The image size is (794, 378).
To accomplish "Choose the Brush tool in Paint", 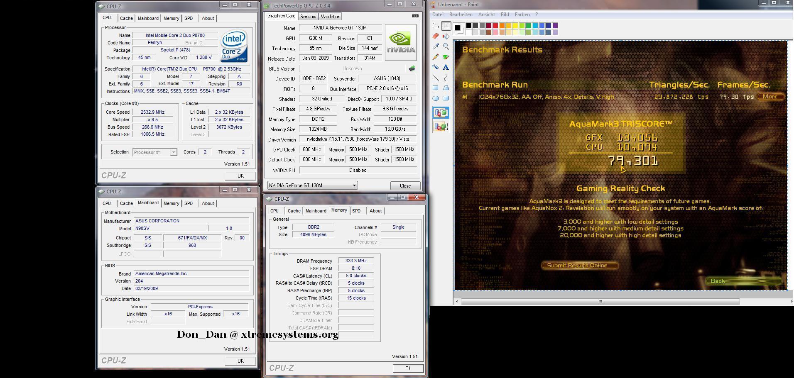I will [x=446, y=57].
